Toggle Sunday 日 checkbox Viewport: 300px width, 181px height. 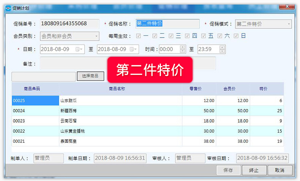[x=236, y=36]
